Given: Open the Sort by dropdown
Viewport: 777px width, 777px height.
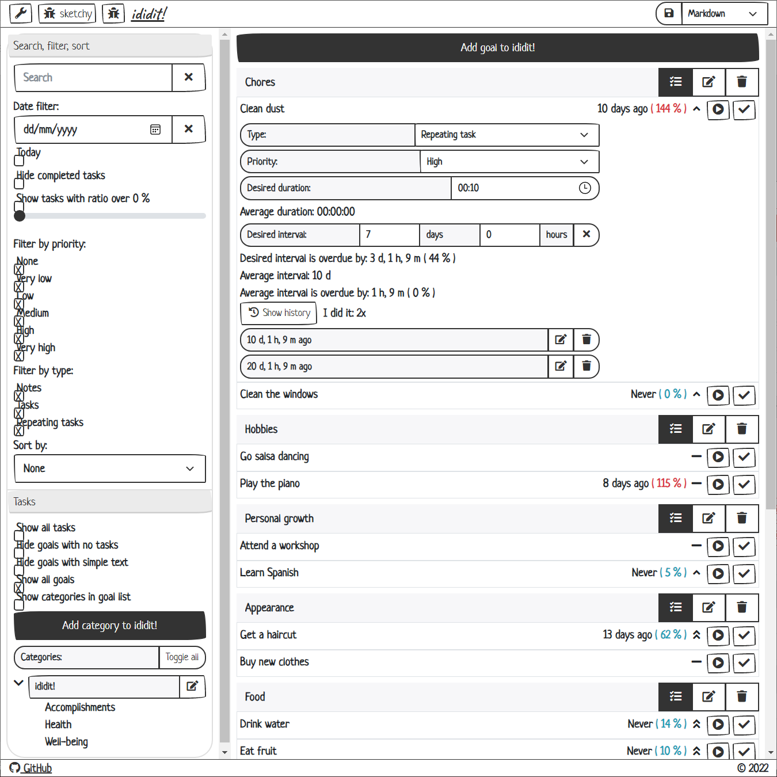Looking at the screenshot, I should click(109, 469).
